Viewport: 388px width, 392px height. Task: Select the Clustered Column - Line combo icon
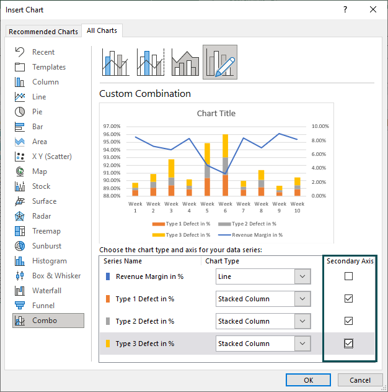coord(115,62)
